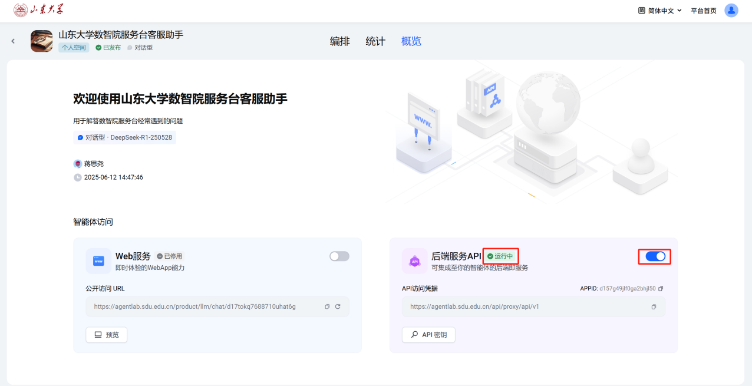Click the 预览 button
The height and width of the screenshot is (386, 752).
pos(107,335)
